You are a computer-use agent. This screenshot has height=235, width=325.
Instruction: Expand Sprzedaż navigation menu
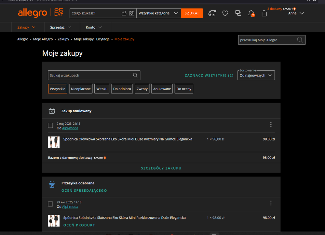click(x=61, y=27)
